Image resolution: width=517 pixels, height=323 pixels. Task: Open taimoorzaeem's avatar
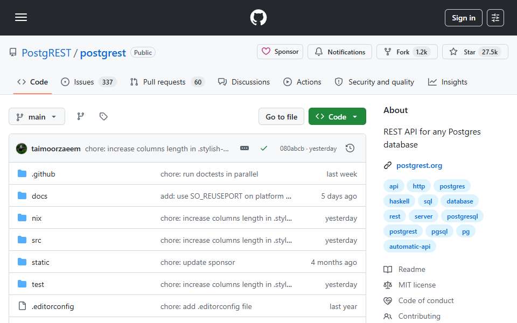[22, 149]
